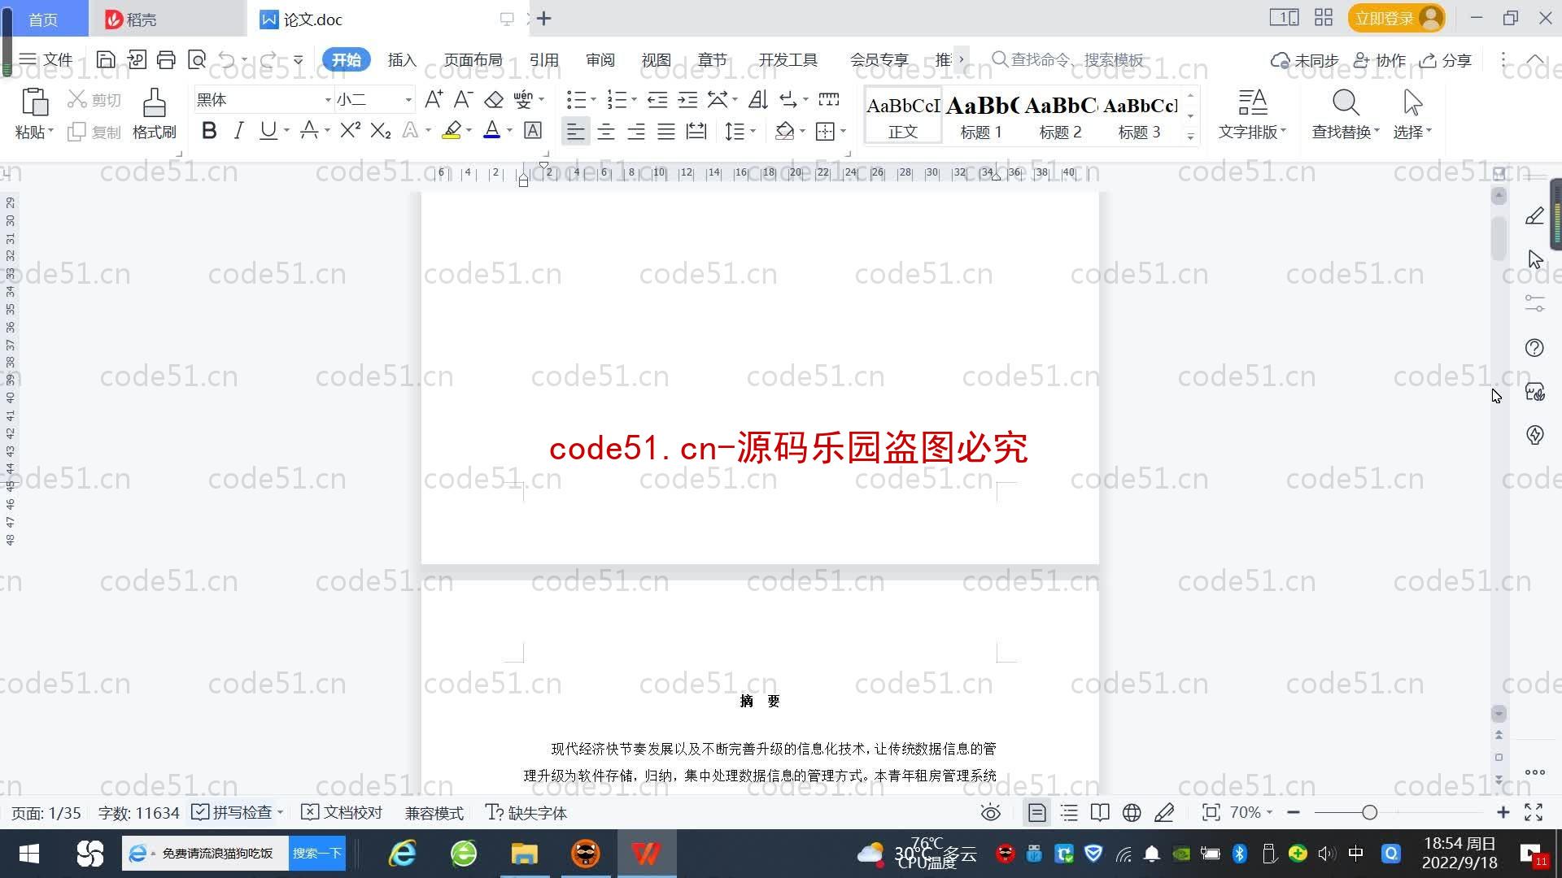Switch to web layout view globe icon
The image size is (1562, 878).
click(1132, 812)
